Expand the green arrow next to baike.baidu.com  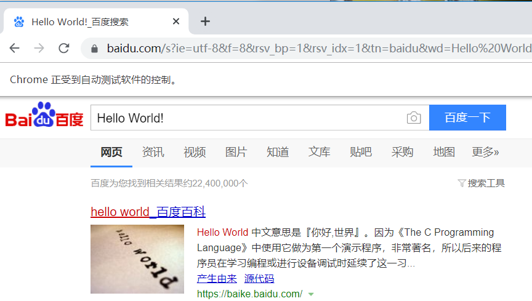pos(311,294)
